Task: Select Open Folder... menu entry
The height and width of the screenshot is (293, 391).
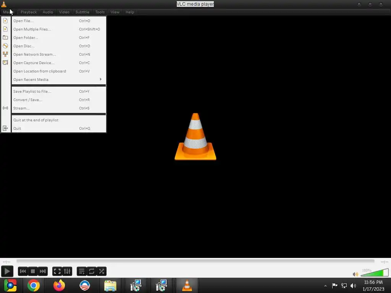Action: click(59, 38)
